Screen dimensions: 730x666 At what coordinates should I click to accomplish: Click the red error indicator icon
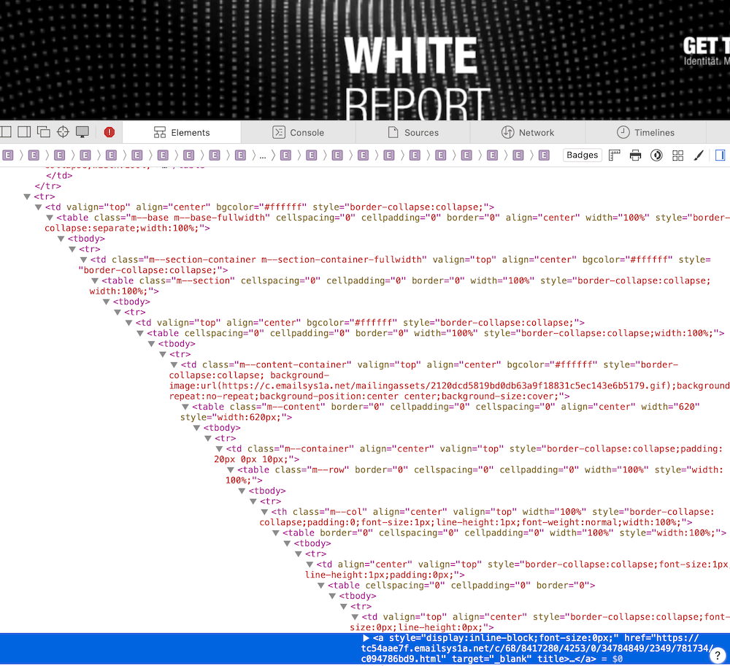(x=109, y=132)
